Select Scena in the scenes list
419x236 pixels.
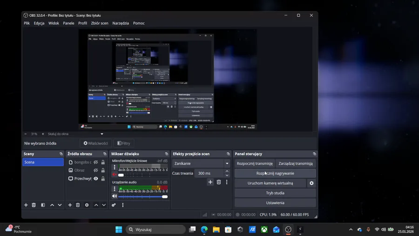coord(43,162)
